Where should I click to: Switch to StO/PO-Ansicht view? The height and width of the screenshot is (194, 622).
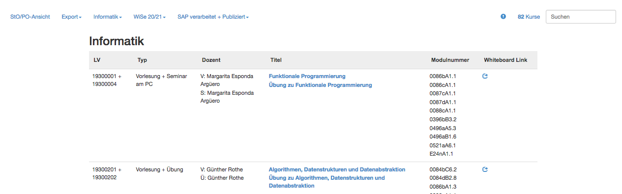30,17
